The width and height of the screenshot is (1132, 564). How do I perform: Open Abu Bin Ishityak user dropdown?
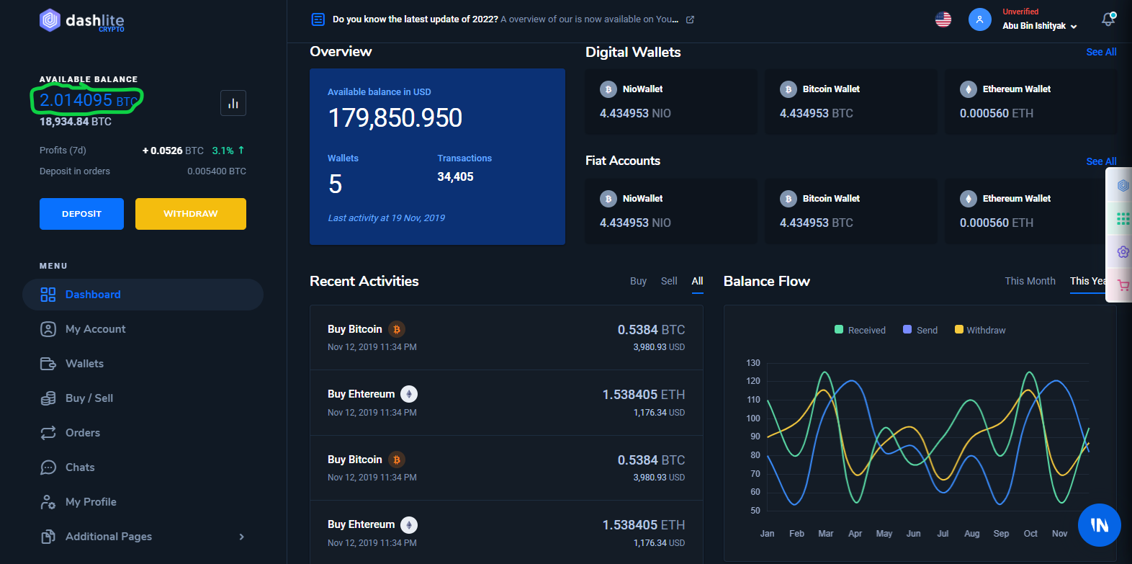pyautogui.click(x=1039, y=26)
